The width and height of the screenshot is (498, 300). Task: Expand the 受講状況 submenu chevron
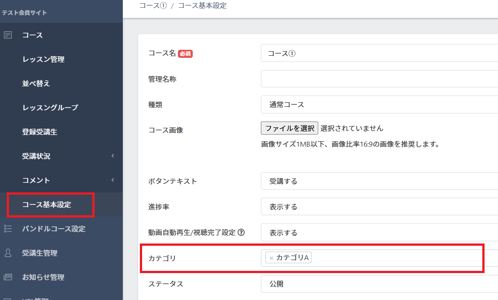click(x=113, y=156)
